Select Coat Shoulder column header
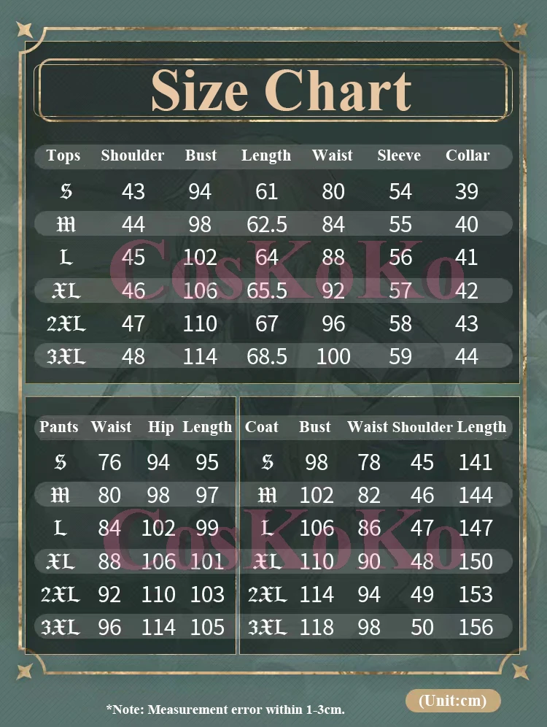Viewport: 547px width, 727px height. click(x=422, y=427)
